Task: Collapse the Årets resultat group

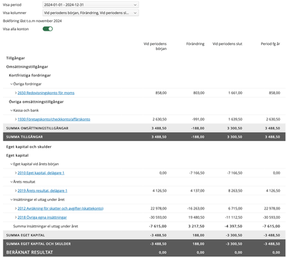Action: (11, 182)
